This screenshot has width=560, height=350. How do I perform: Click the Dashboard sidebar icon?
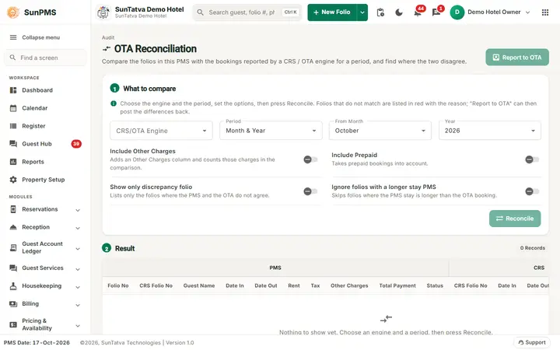pos(13,90)
